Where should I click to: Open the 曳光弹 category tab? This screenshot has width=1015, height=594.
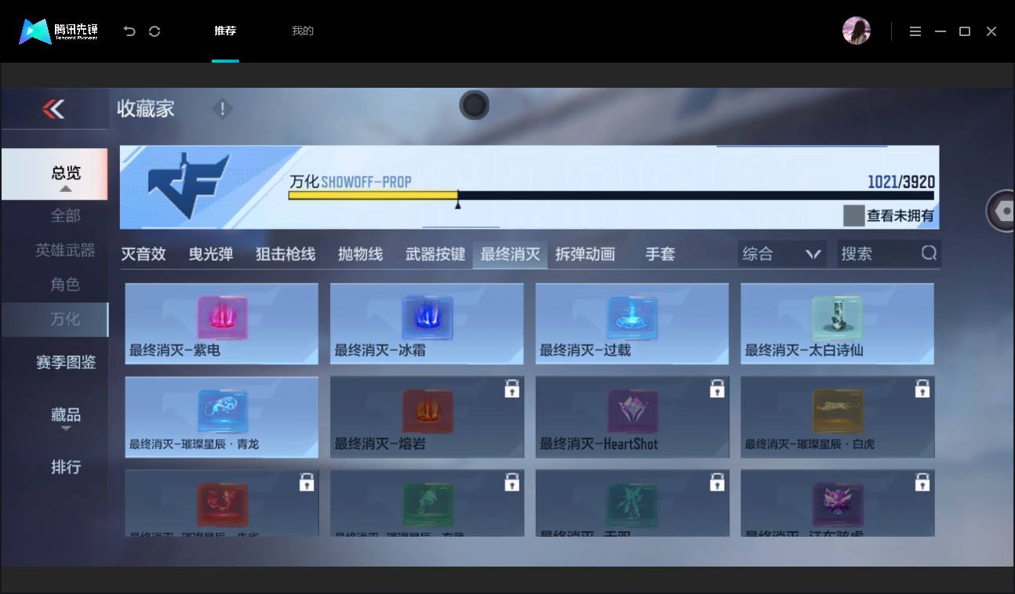pyautogui.click(x=211, y=254)
